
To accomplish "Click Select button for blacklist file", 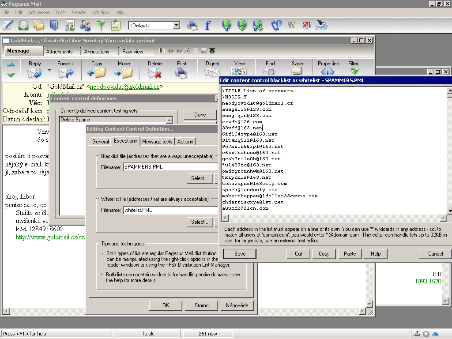I will pyautogui.click(x=200, y=178).
